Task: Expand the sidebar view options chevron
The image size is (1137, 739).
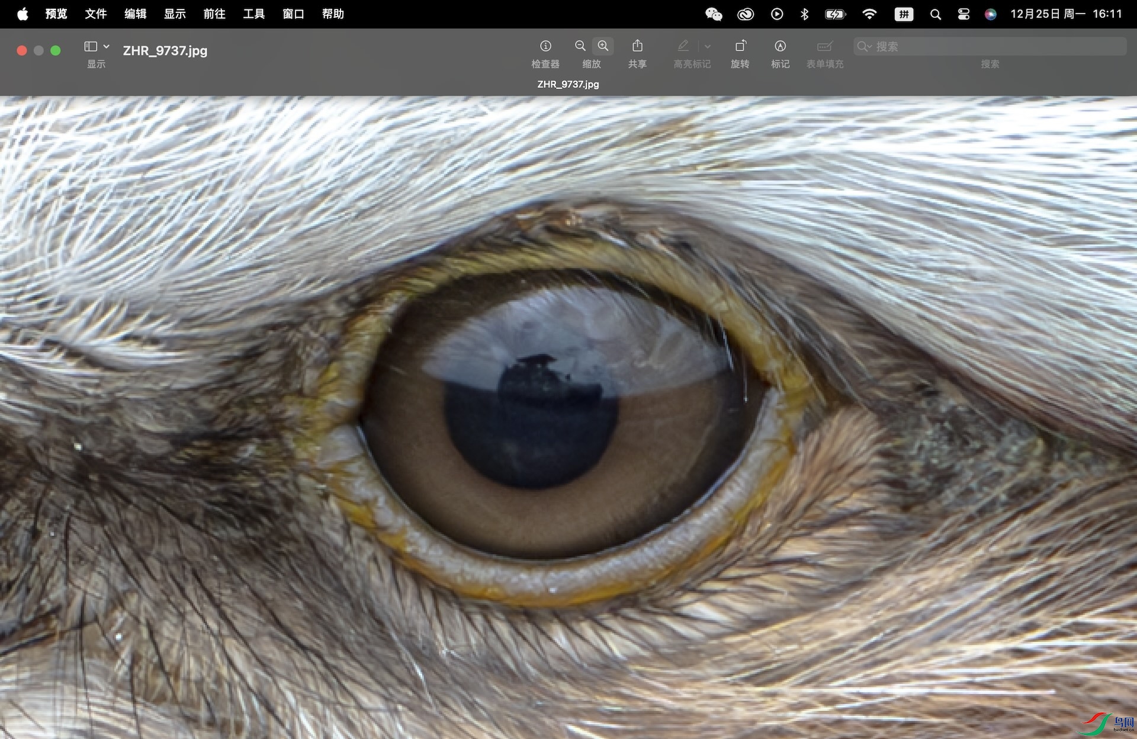Action: click(x=107, y=46)
